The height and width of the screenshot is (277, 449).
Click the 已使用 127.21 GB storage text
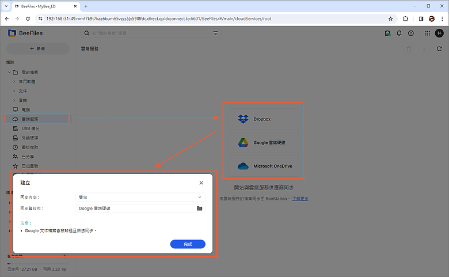pos(22,270)
